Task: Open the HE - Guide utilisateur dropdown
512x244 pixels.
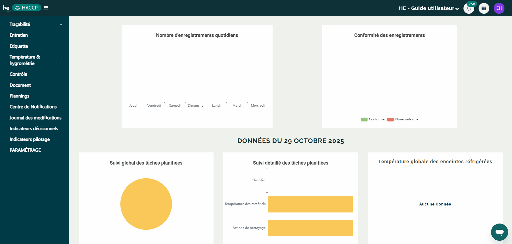Action: [x=428, y=8]
